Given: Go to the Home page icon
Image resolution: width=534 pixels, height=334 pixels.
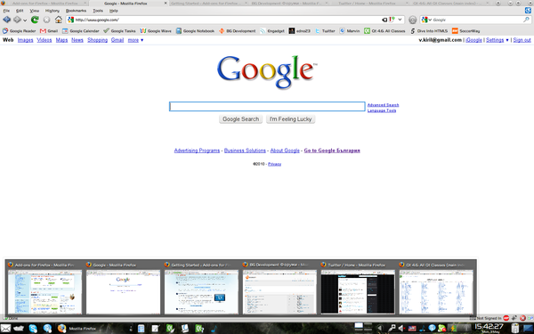Looking at the screenshot, I should pyautogui.click(x=59, y=20).
